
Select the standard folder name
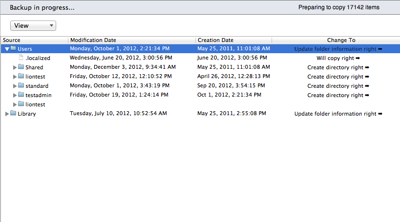(37, 86)
